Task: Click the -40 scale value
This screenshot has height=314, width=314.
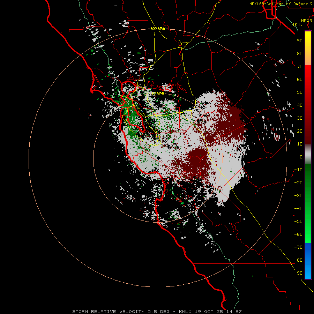Action: pos(298,209)
